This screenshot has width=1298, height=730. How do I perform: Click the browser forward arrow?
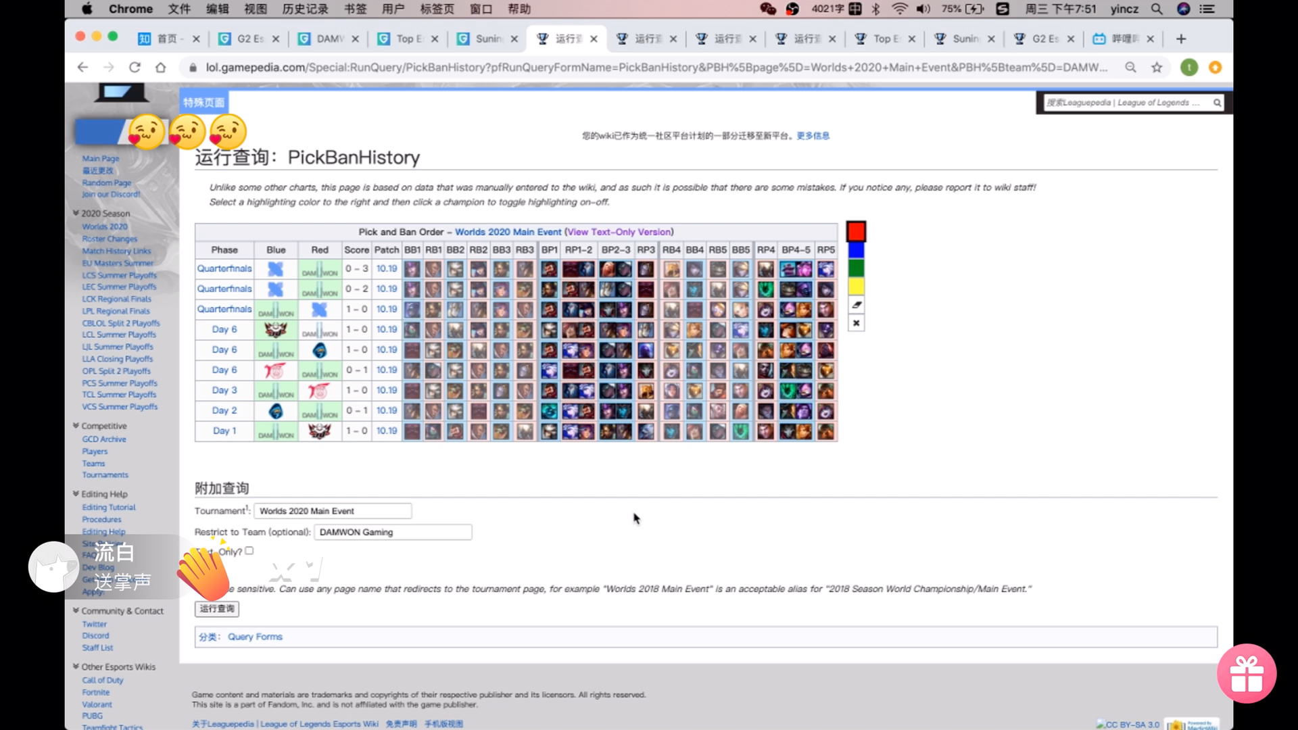(x=108, y=67)
